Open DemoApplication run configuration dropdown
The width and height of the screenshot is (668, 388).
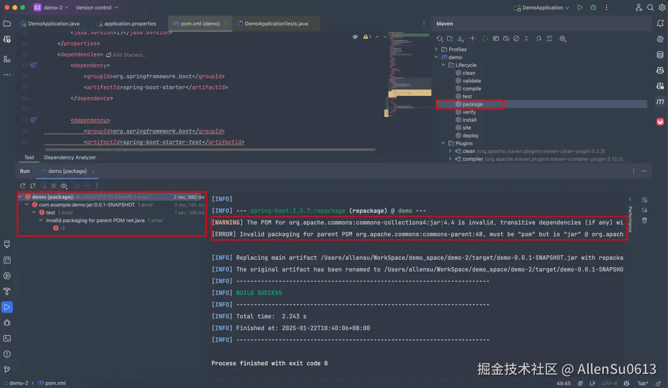541,8
